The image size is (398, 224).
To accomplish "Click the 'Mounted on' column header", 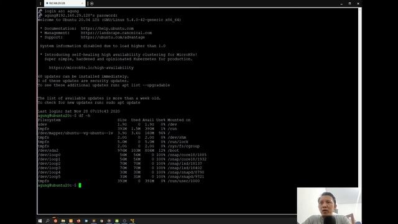I will tap(179, 120).
